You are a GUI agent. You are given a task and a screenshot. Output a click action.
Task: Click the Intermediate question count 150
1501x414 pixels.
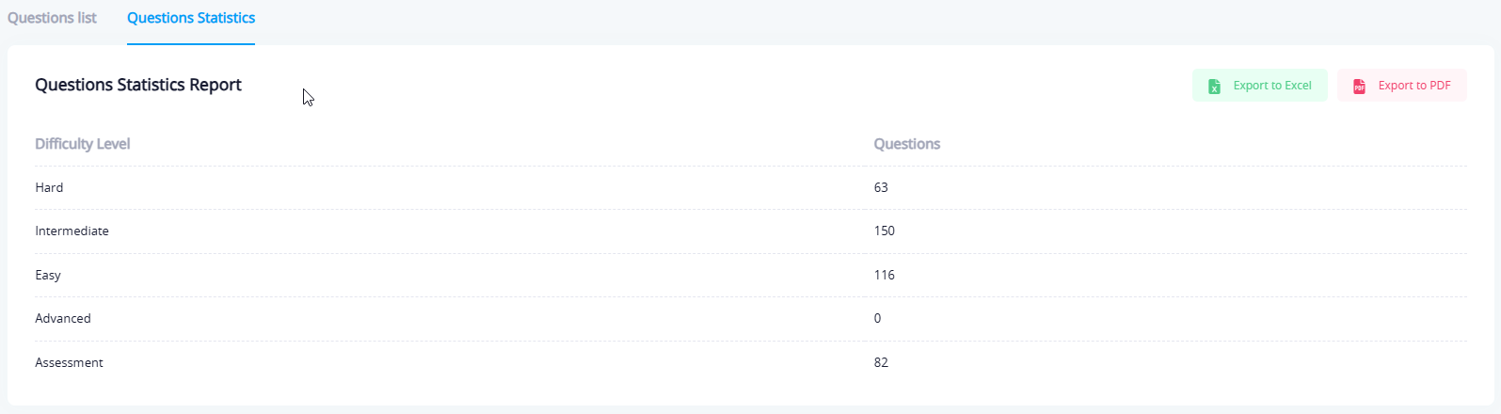coord(885,231)
